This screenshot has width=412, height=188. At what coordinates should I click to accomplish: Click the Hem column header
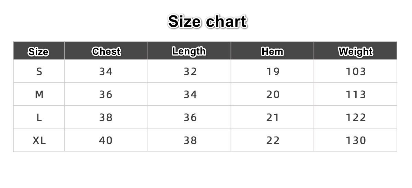coord(273,52)
